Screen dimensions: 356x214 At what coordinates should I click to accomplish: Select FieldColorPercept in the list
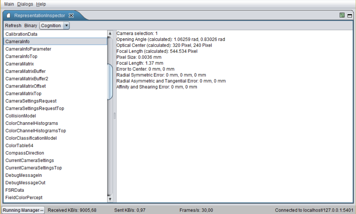coord(24,197)
